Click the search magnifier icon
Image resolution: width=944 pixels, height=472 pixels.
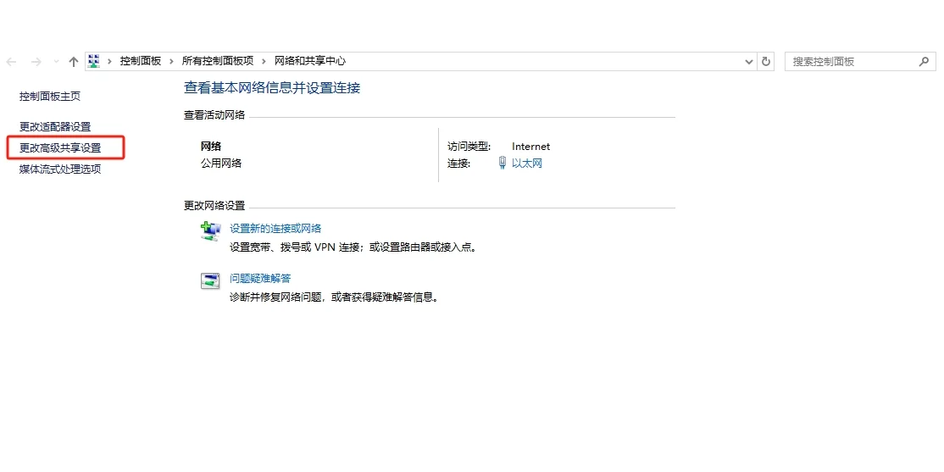tap(925, 61)
